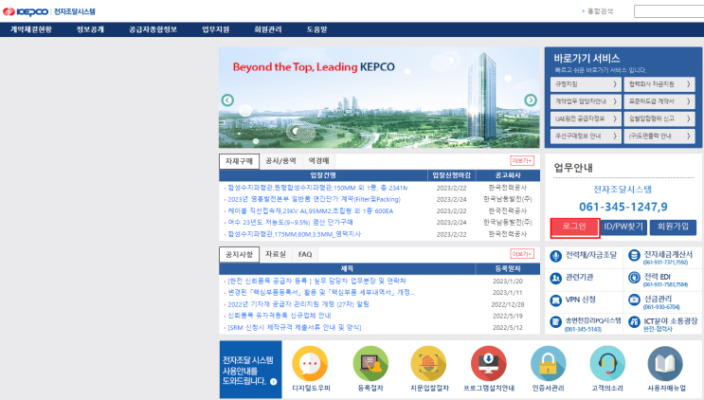The width and height of the screenshot is (704, 400).
Task: Open the 지문입찰절차 fingerprint icon
Action: (428, 363)
